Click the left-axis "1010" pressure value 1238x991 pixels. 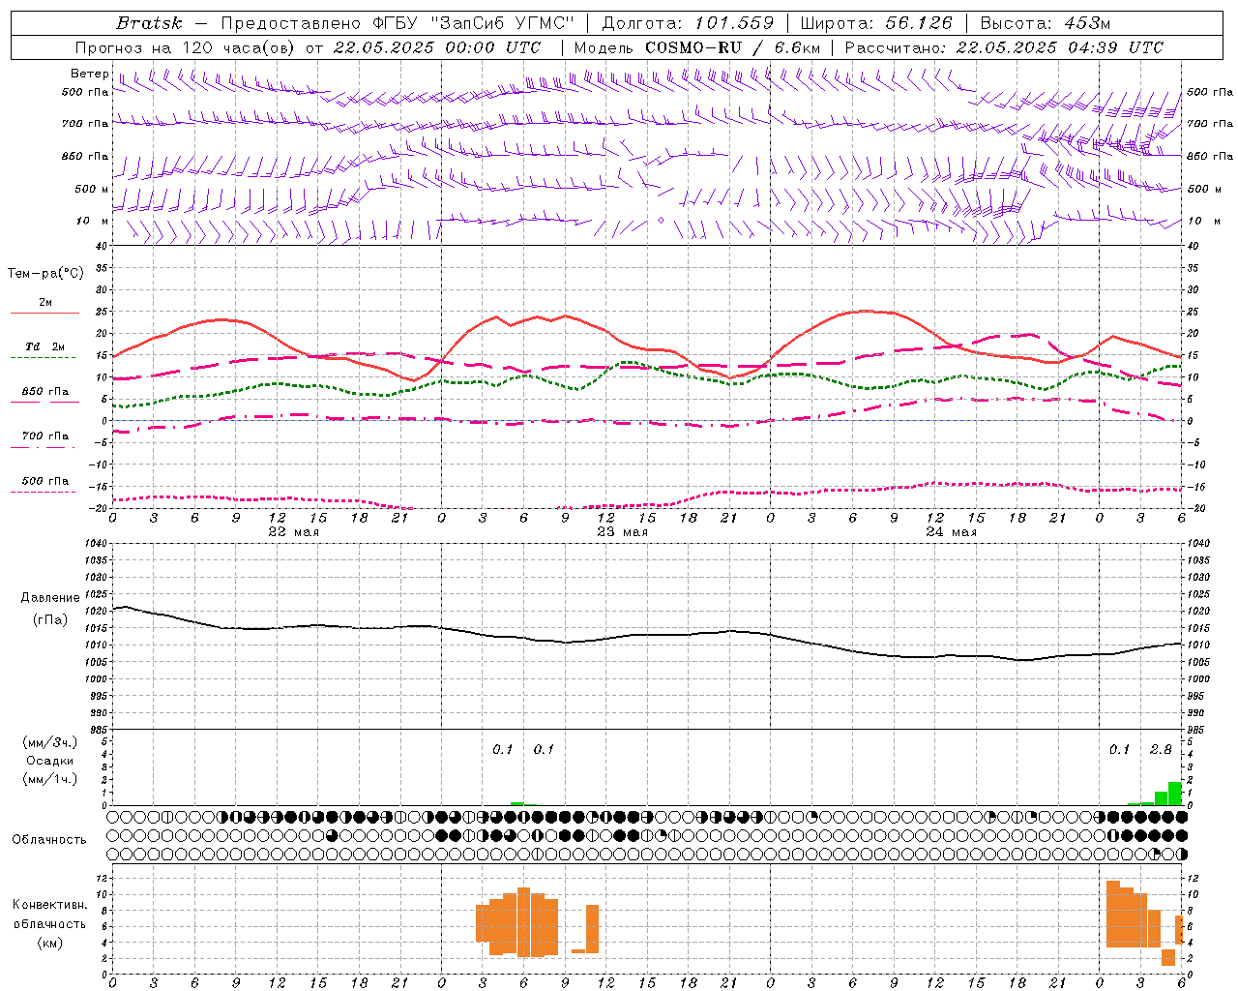point(95,645)
